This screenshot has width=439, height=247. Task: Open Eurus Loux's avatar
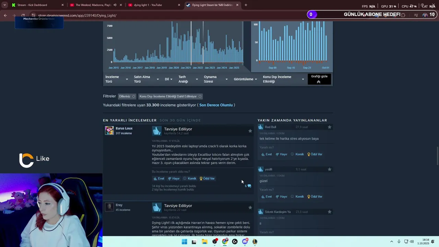coord(109,130)
